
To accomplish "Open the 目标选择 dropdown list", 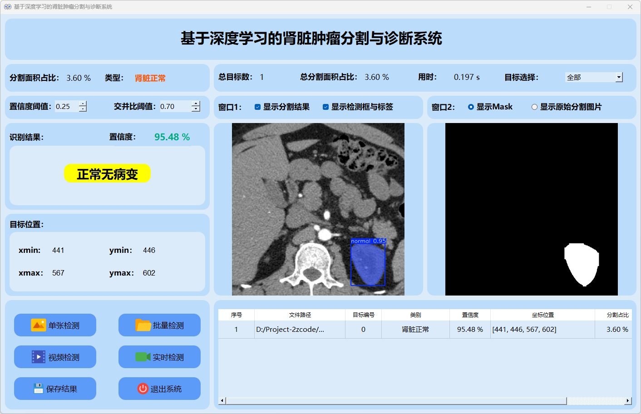I will click(x=619, y=78).
